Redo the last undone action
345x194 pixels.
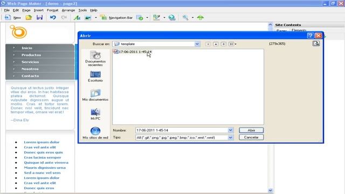pos(64,18)
